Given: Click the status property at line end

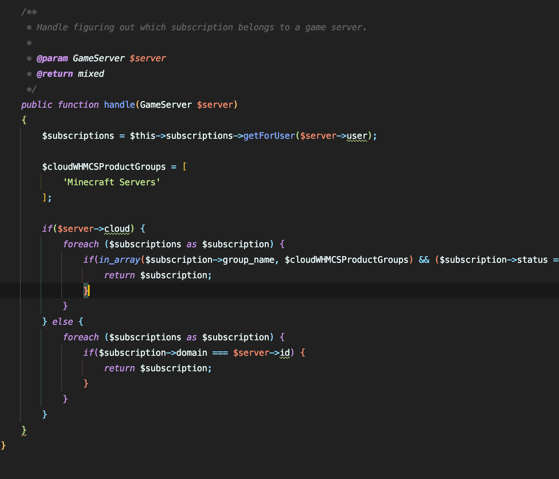Looking at the screenshot, I should tap(532, 260).
